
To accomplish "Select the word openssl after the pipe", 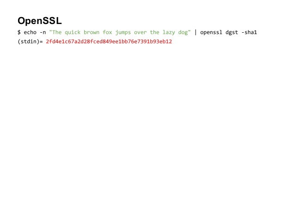I will tap(211, 32).
